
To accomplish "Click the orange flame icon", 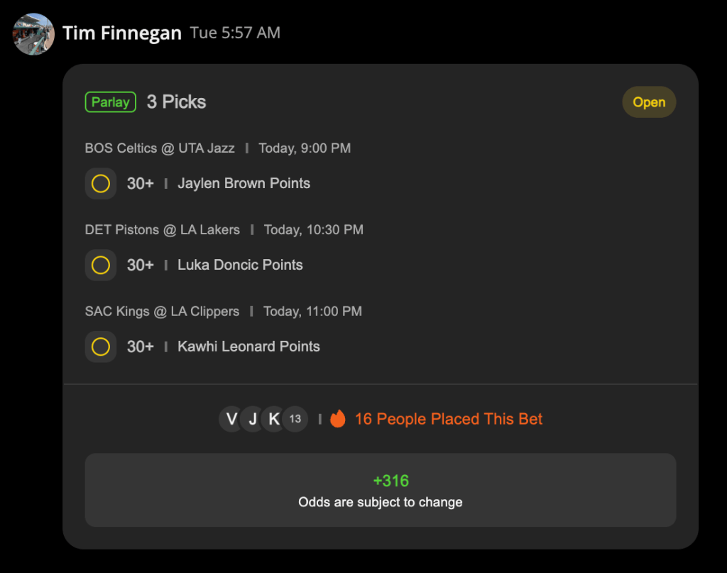I will coord(337,419).
